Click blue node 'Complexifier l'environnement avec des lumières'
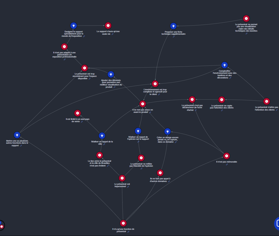This screenshot has height=236, width=279. [225, 65]
